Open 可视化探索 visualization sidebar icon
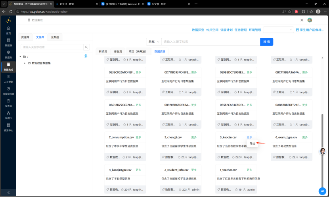Viewport: 329px width, 197px height. coord(8,91)
